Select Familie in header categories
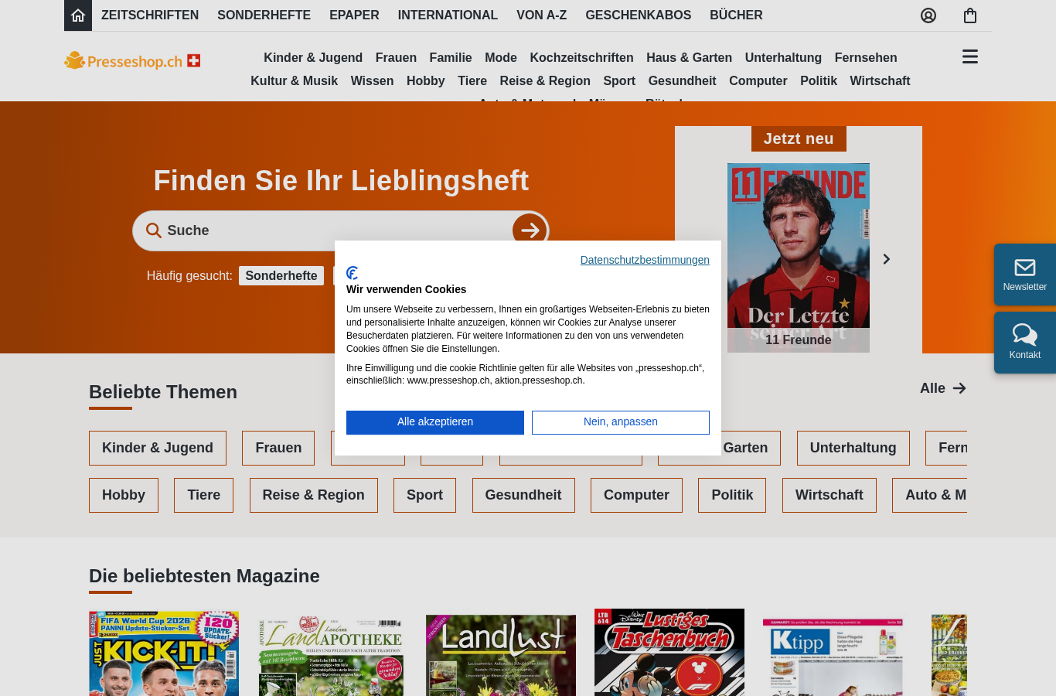This screenshot has height=696, width=1056. point(451,58)
